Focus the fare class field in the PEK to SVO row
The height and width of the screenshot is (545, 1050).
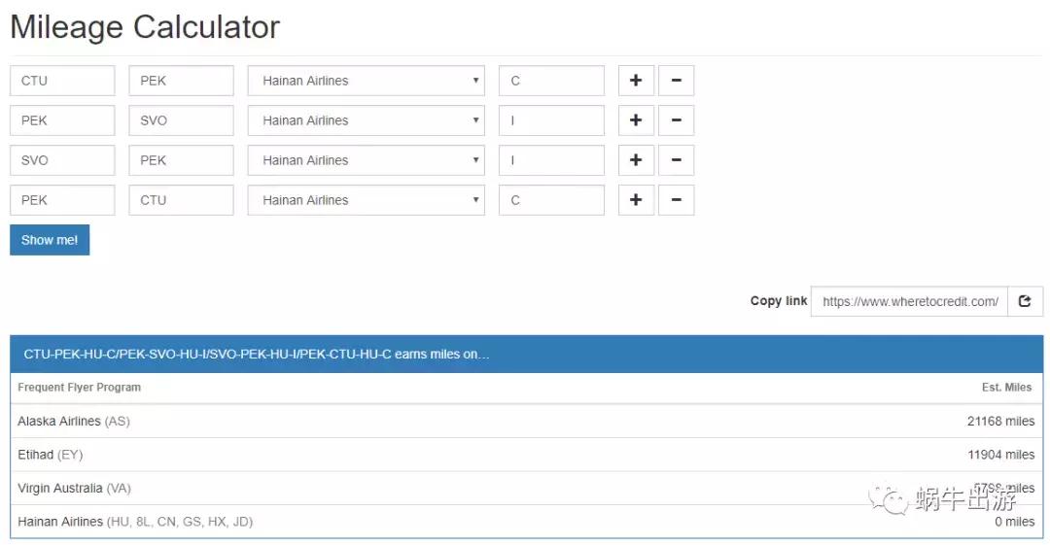(552, 120)
